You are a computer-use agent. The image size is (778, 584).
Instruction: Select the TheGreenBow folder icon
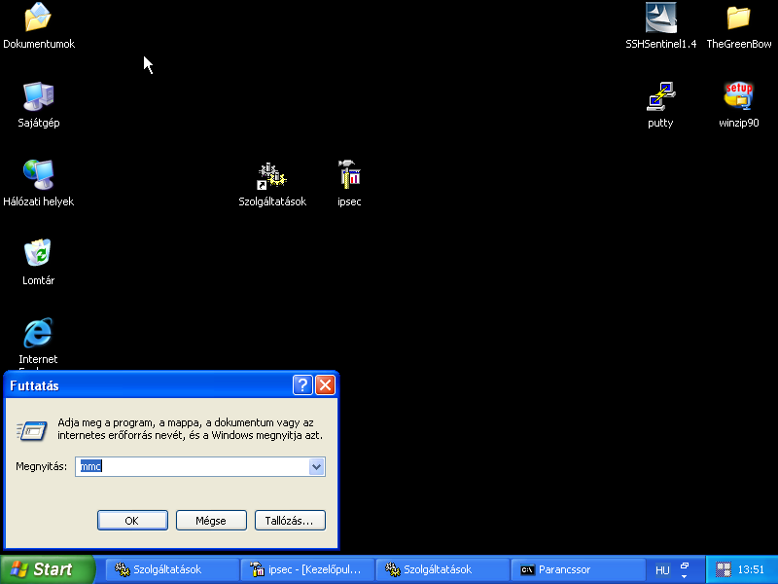[x=739, y=18]
